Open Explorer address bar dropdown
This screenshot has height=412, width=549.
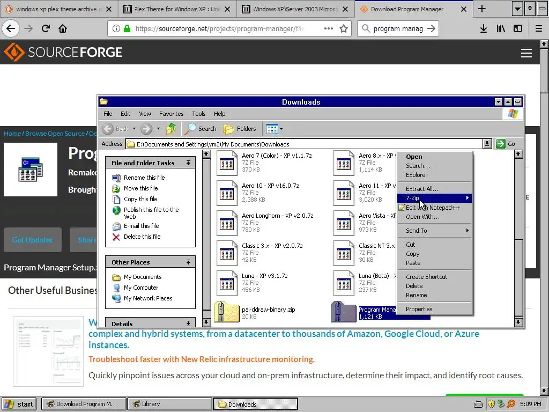point(487,144)
